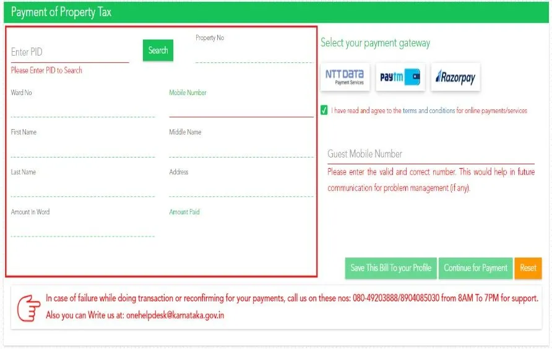Focus the Amount In Word field

click(82, 228)
